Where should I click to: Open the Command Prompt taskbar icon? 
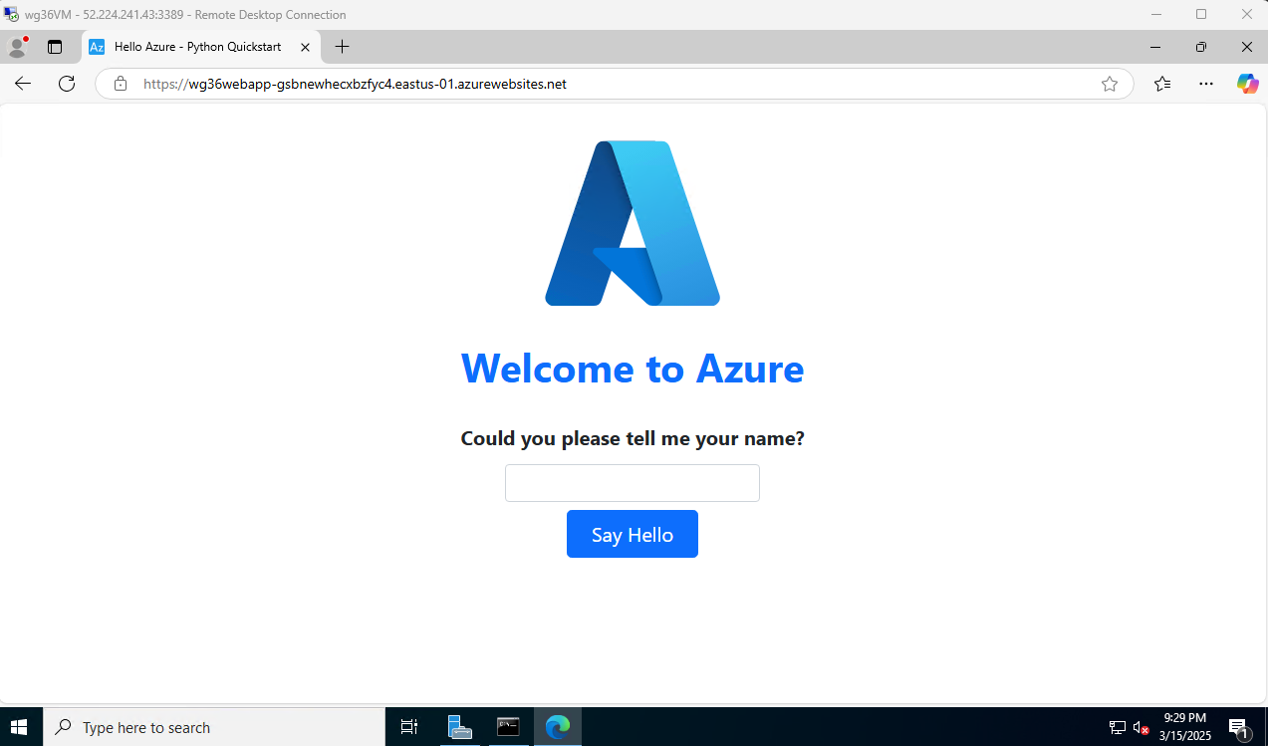[508, 727]
